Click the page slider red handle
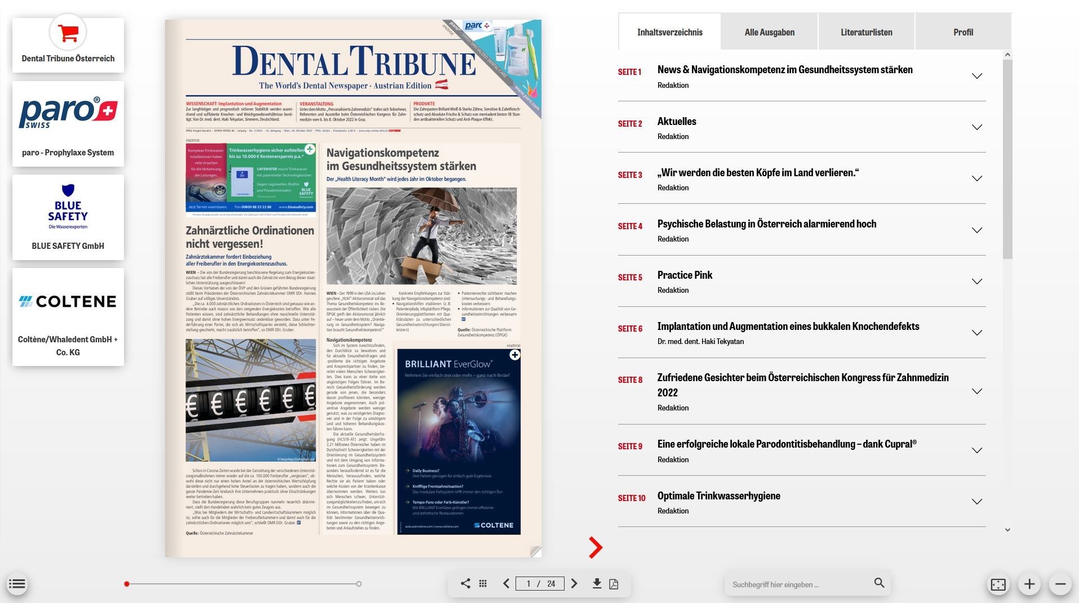The width and height of the screenshot is (1079, 603). click(127, 584)
